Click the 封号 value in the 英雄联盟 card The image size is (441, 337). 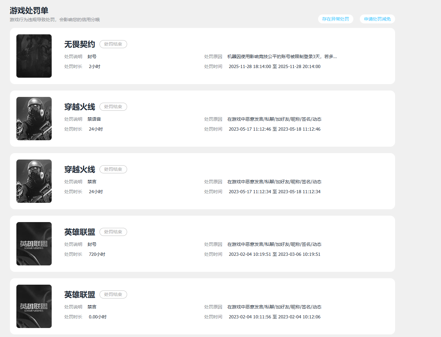pos(92,244)
